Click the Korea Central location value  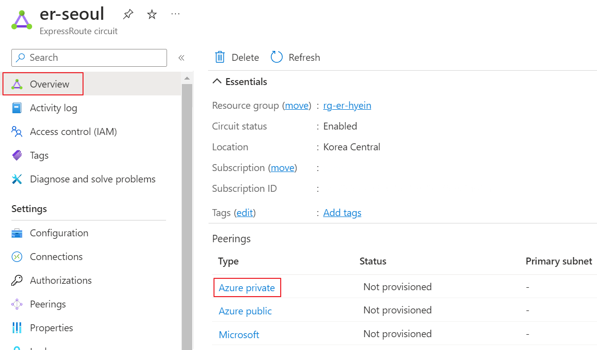[352, 147]
